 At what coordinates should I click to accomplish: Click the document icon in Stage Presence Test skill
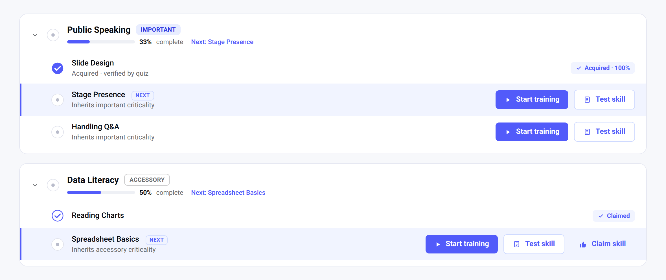[587, 100]
